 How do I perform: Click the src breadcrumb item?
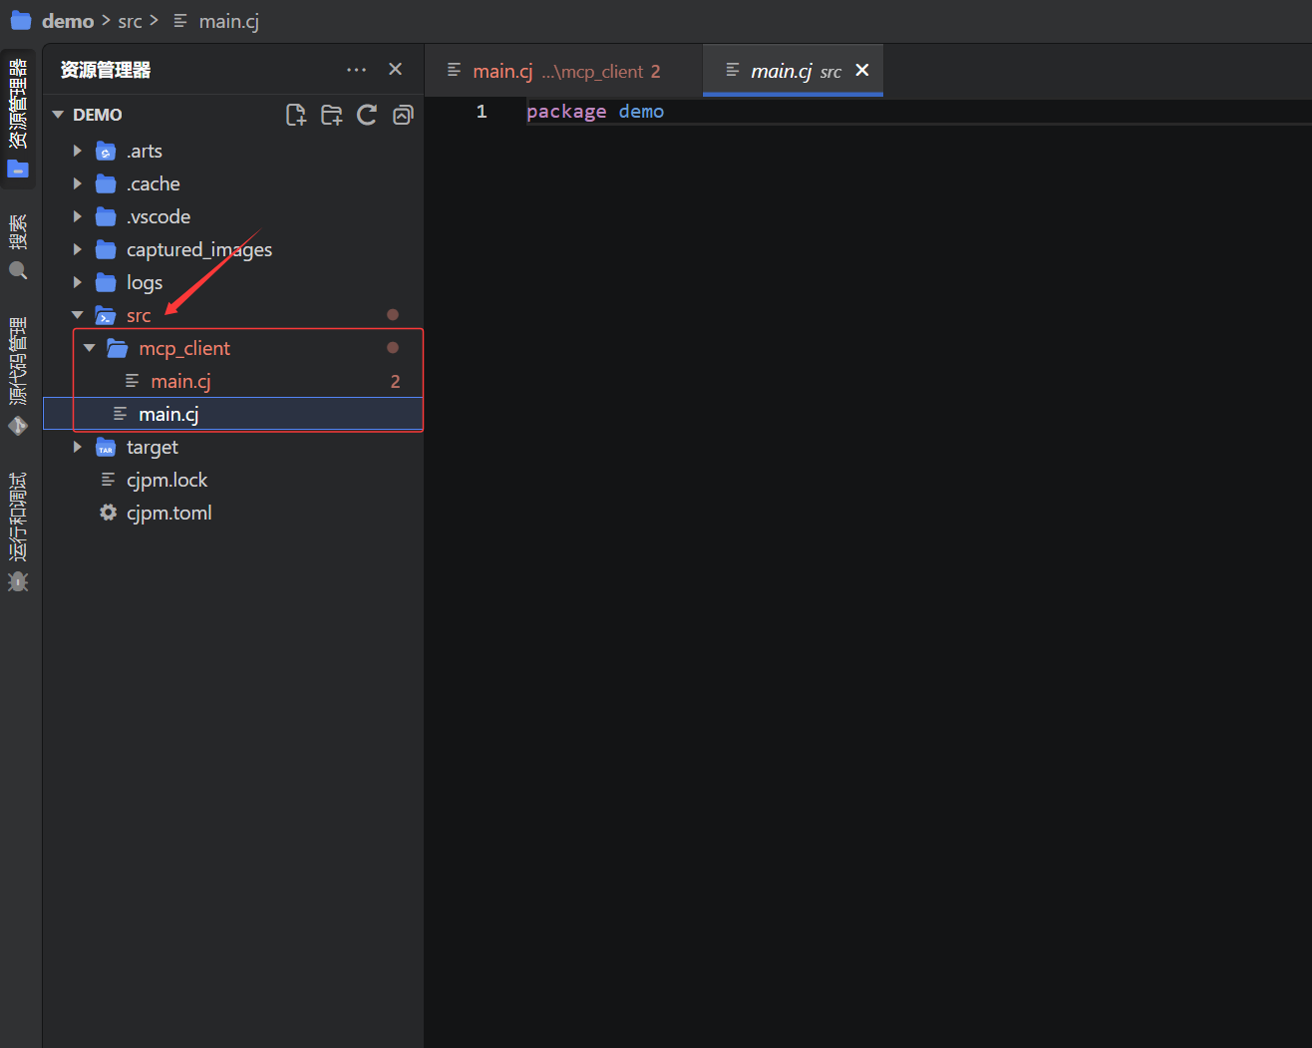[x=130, y=21]
